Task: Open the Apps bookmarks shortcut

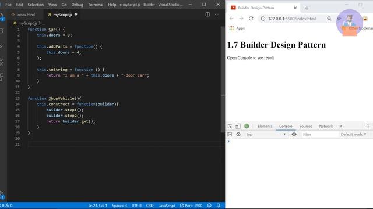Action: (237, 28)
